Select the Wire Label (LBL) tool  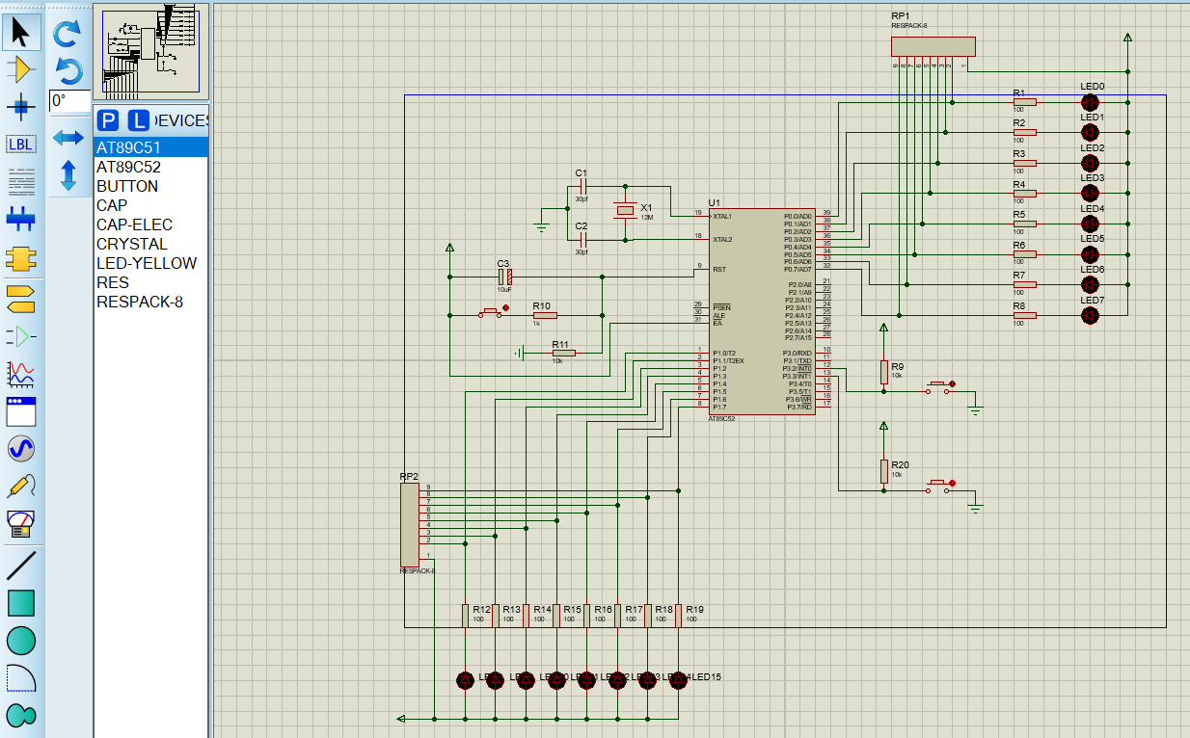coord(21,144)
